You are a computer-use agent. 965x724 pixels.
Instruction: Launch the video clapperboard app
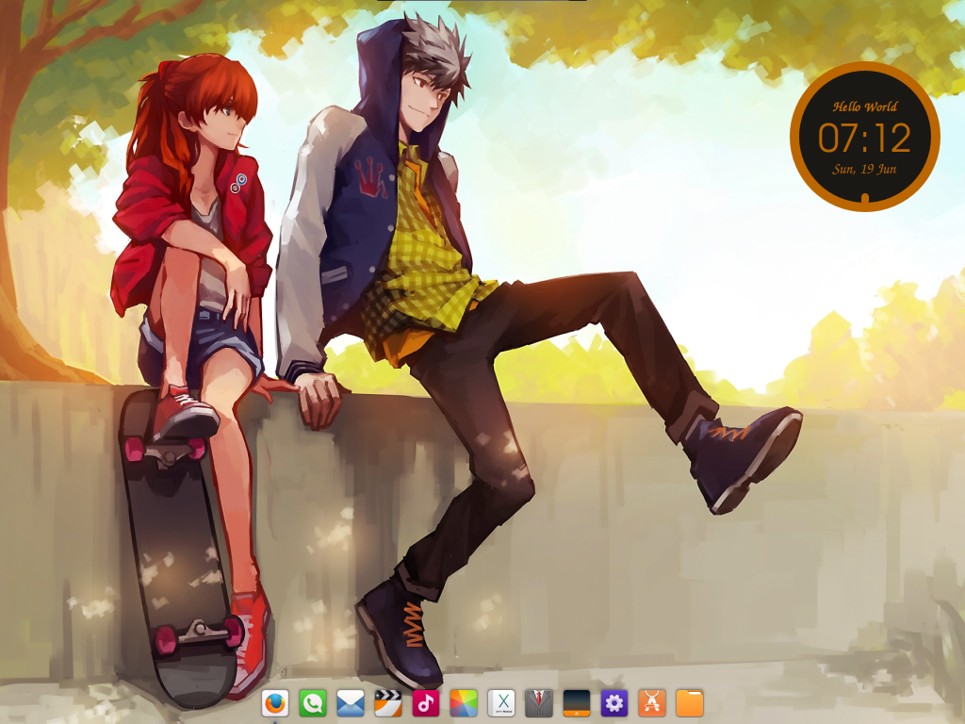click(x=387, y=703)
